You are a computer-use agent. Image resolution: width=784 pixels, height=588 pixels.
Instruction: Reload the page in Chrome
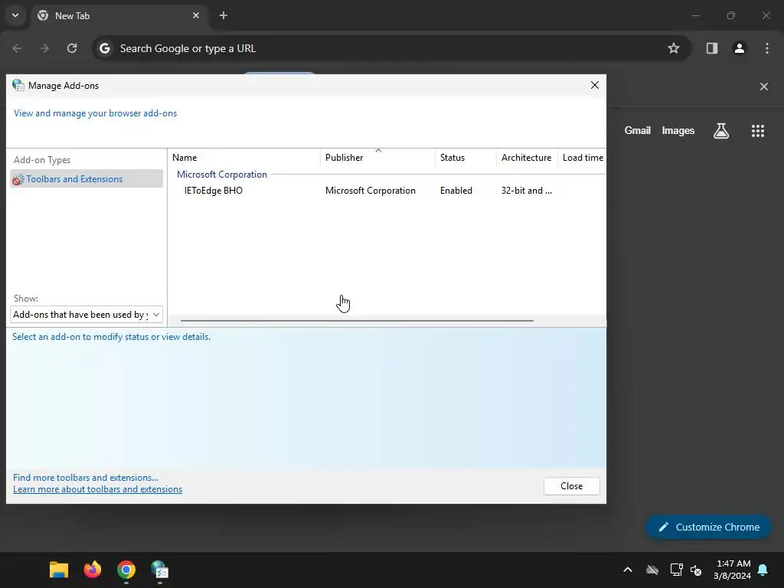coord(72,48)
